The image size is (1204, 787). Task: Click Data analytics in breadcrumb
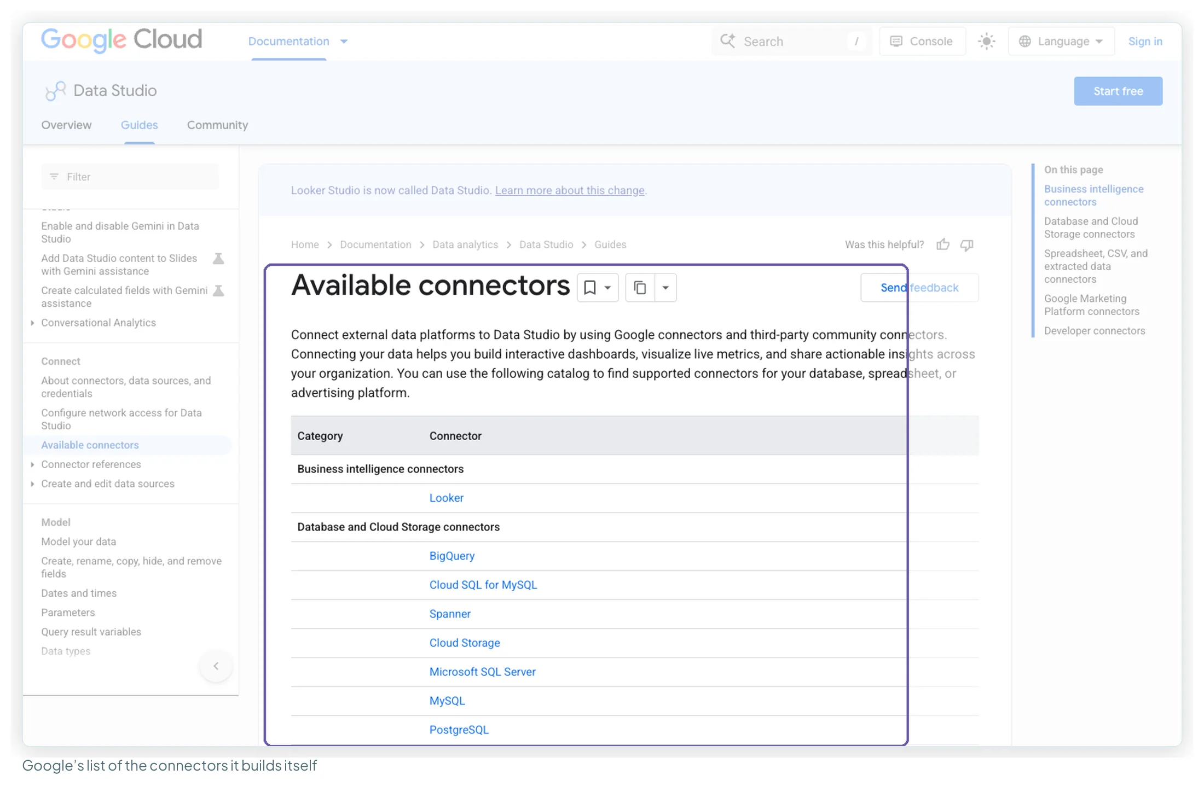pos(465,244)
